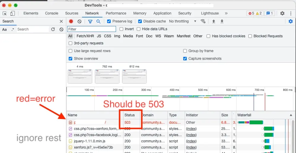Import HAR file with upload arrow

[214, 21]
